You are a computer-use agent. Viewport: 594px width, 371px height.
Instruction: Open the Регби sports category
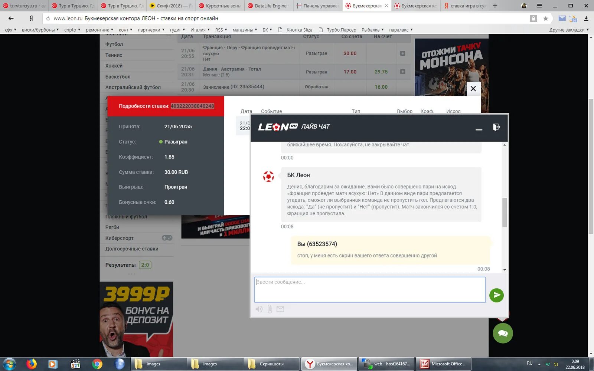(112, 227)
